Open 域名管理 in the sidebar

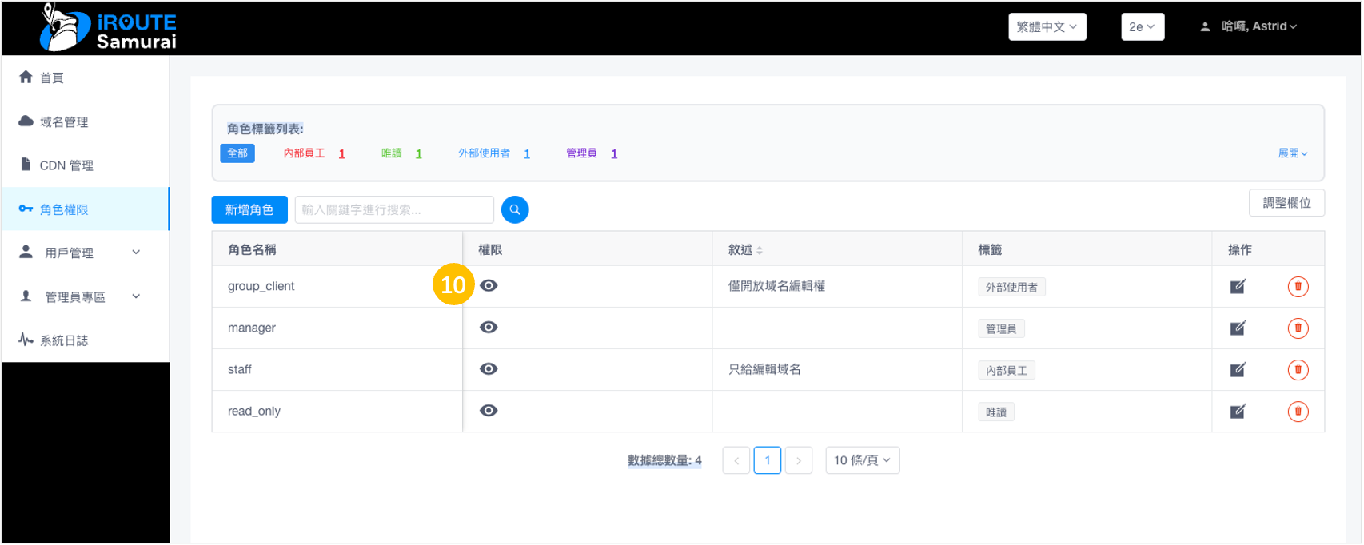[64, 121]
